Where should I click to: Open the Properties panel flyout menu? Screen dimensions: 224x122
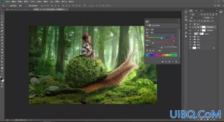point(179,22)
